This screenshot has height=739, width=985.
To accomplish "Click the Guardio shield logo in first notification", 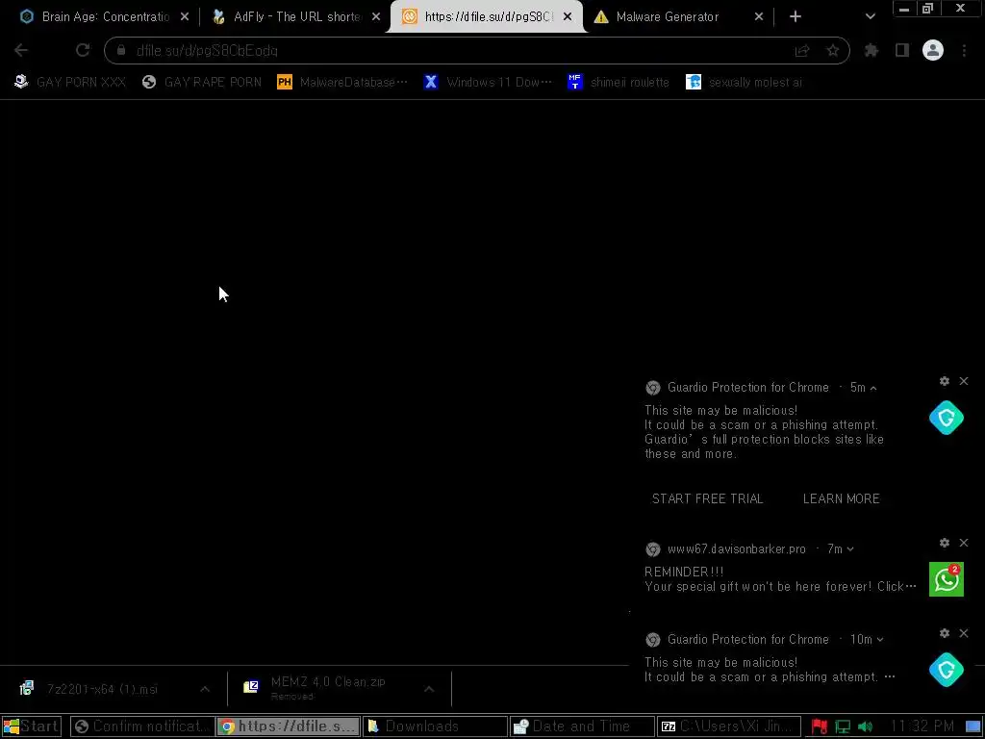I will point(947,418).
